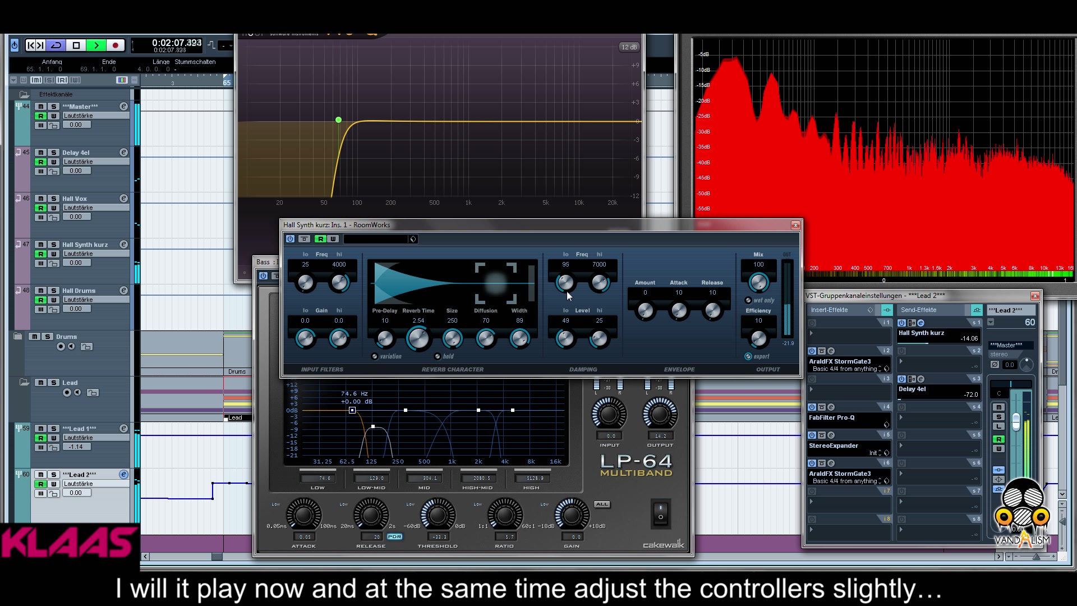Click the transport bar power button

(15, 45)
